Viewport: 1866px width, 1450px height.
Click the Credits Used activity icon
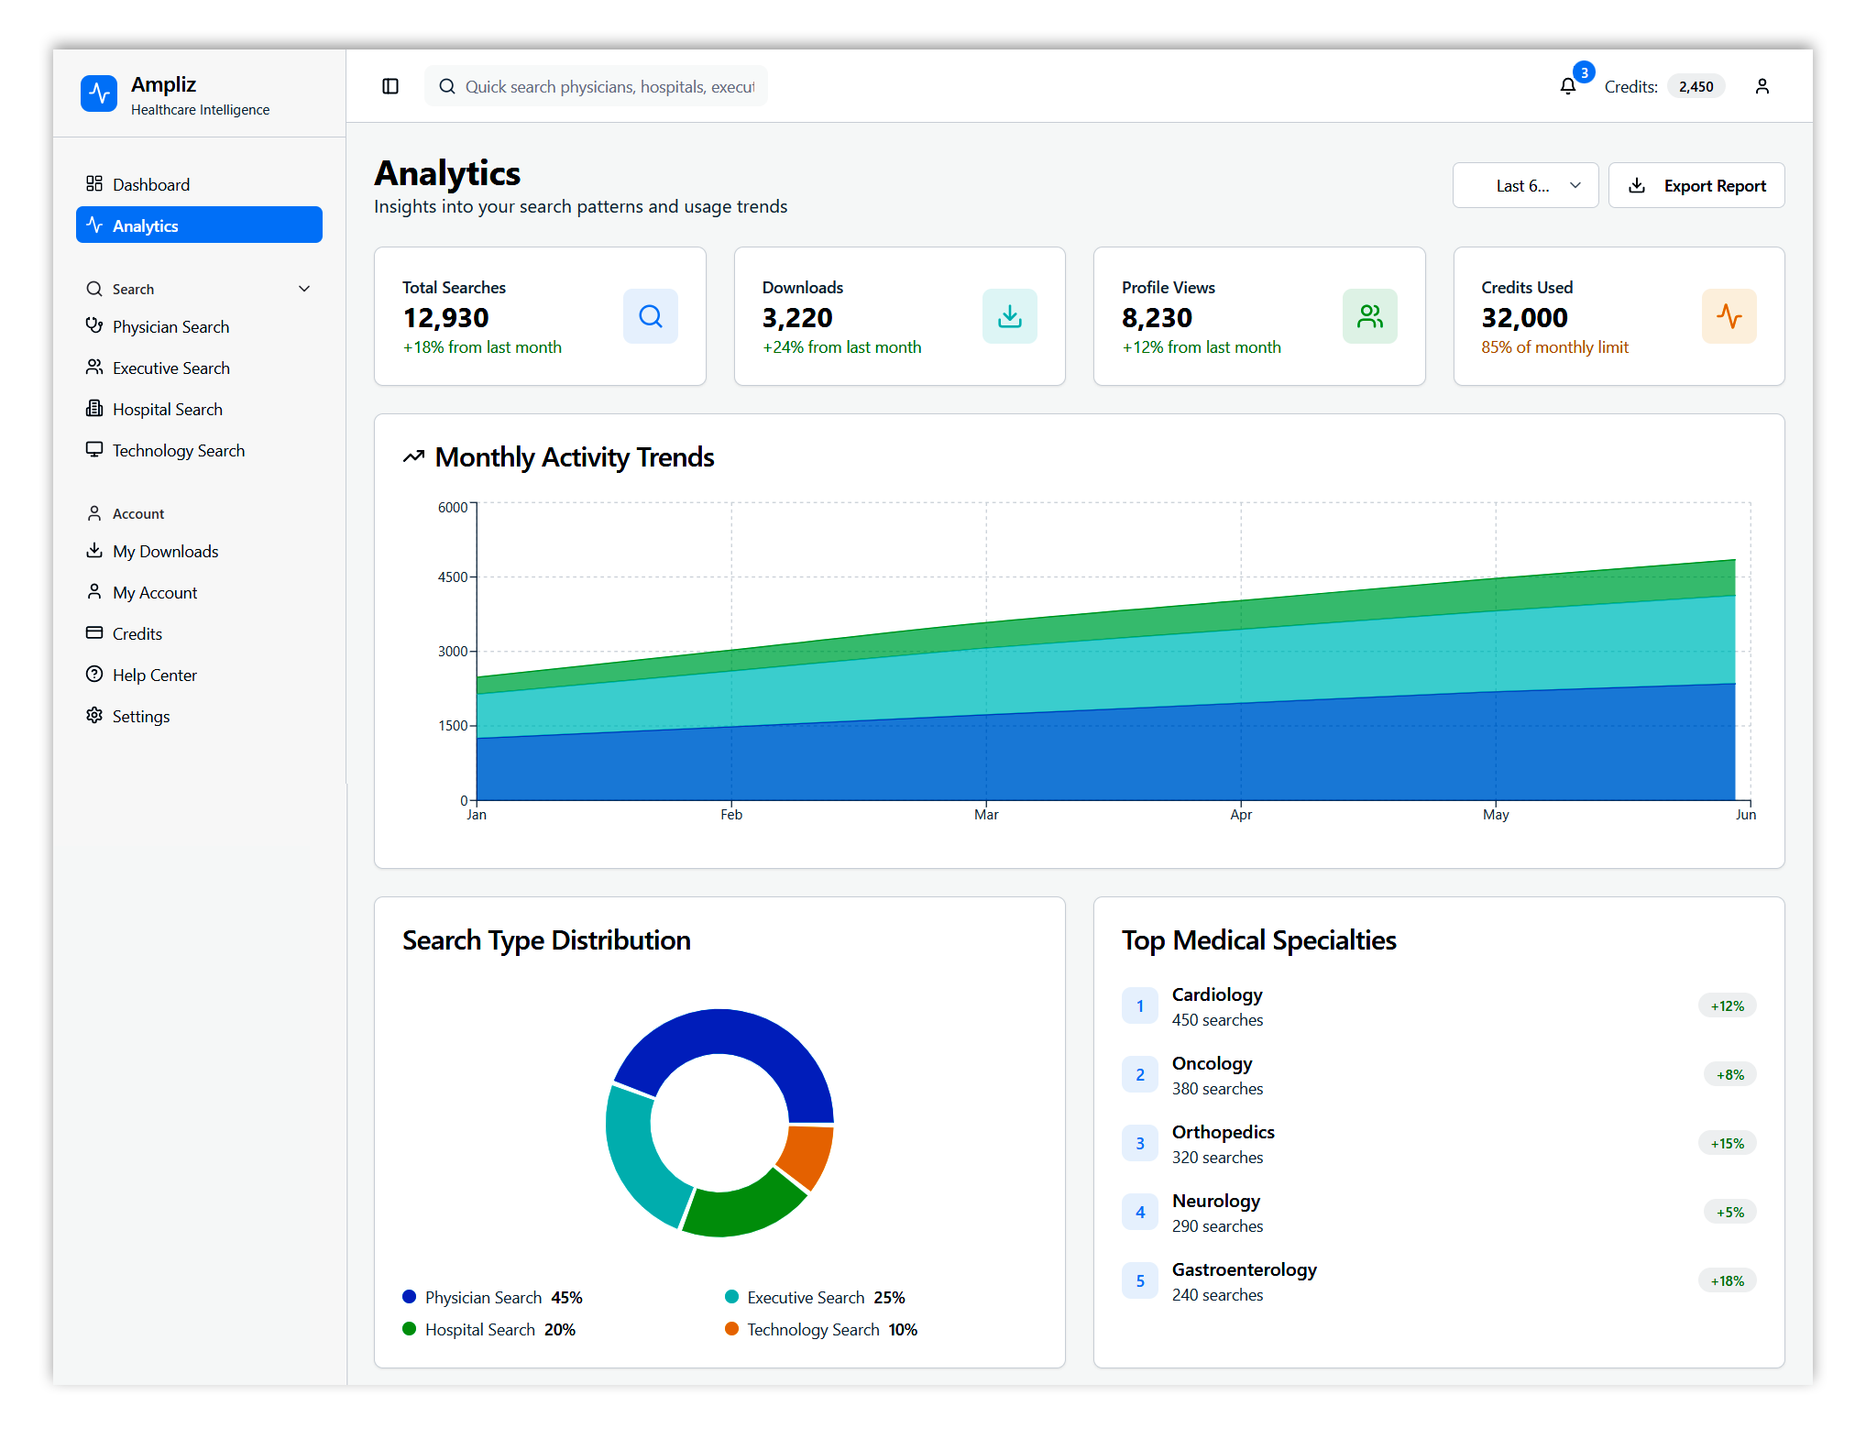click(1729, 316)
